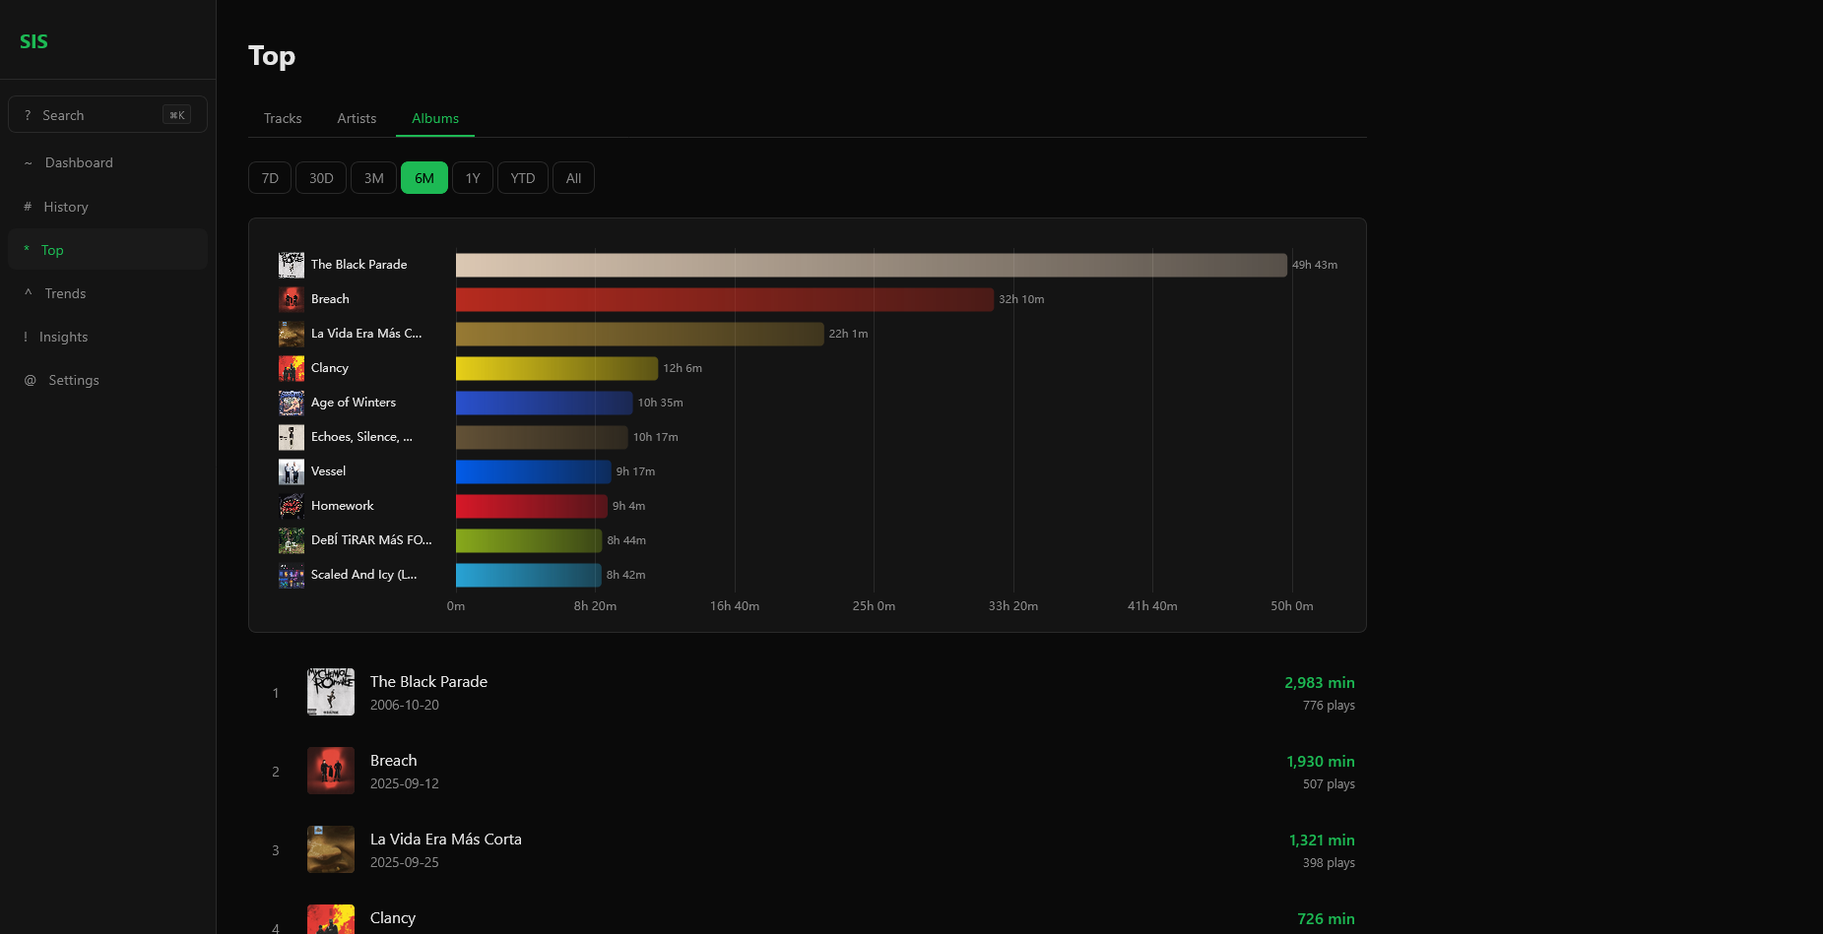Viewport: 1823px width, 934px height.
Task: Open Settings from the sidebar
Action: [x=74, y=380]
